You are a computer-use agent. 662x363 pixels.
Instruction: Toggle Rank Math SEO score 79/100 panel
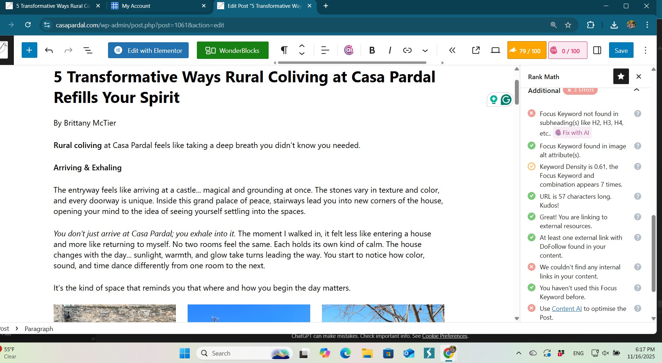(x=527, y=50)
